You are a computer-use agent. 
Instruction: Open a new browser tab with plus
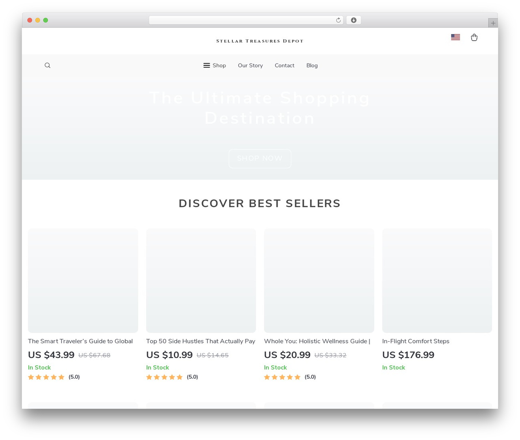click(x=493, y=23)
